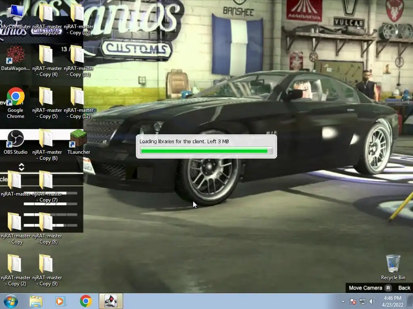Click the Show desktop button

pos(410,301)
